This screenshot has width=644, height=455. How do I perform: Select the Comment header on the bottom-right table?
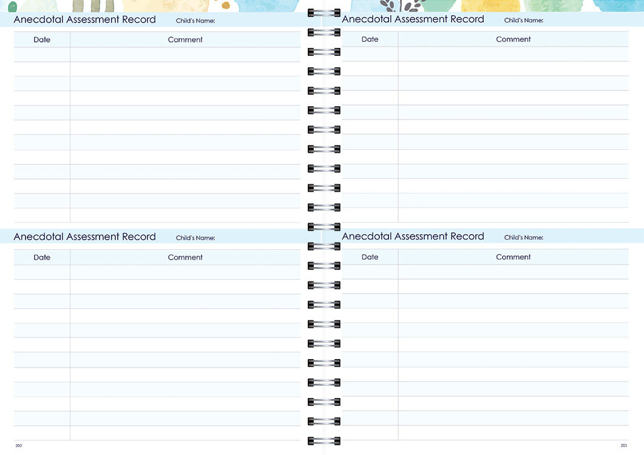pos(514,257)
